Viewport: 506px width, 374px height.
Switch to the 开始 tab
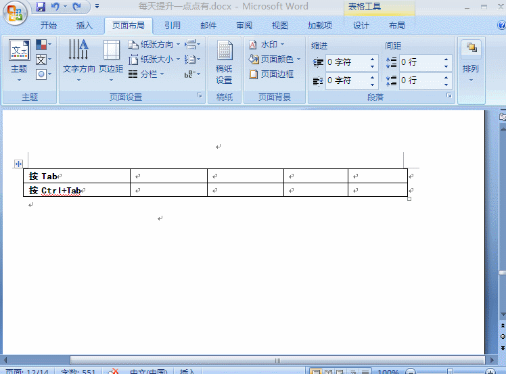coord(49,26)
